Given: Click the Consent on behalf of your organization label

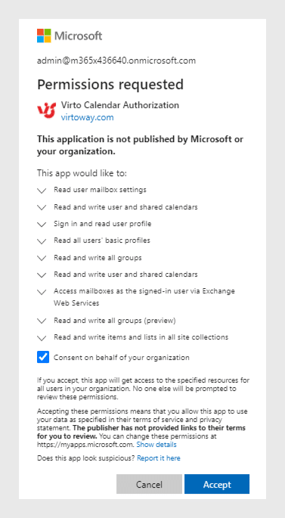Looking at the screenshot, I should tap(122, 358).
